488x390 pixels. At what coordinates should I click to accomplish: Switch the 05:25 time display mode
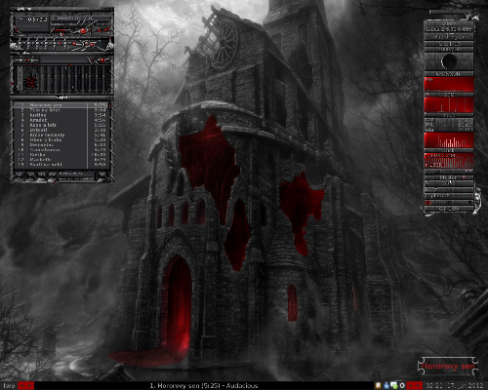pos(37,19)
